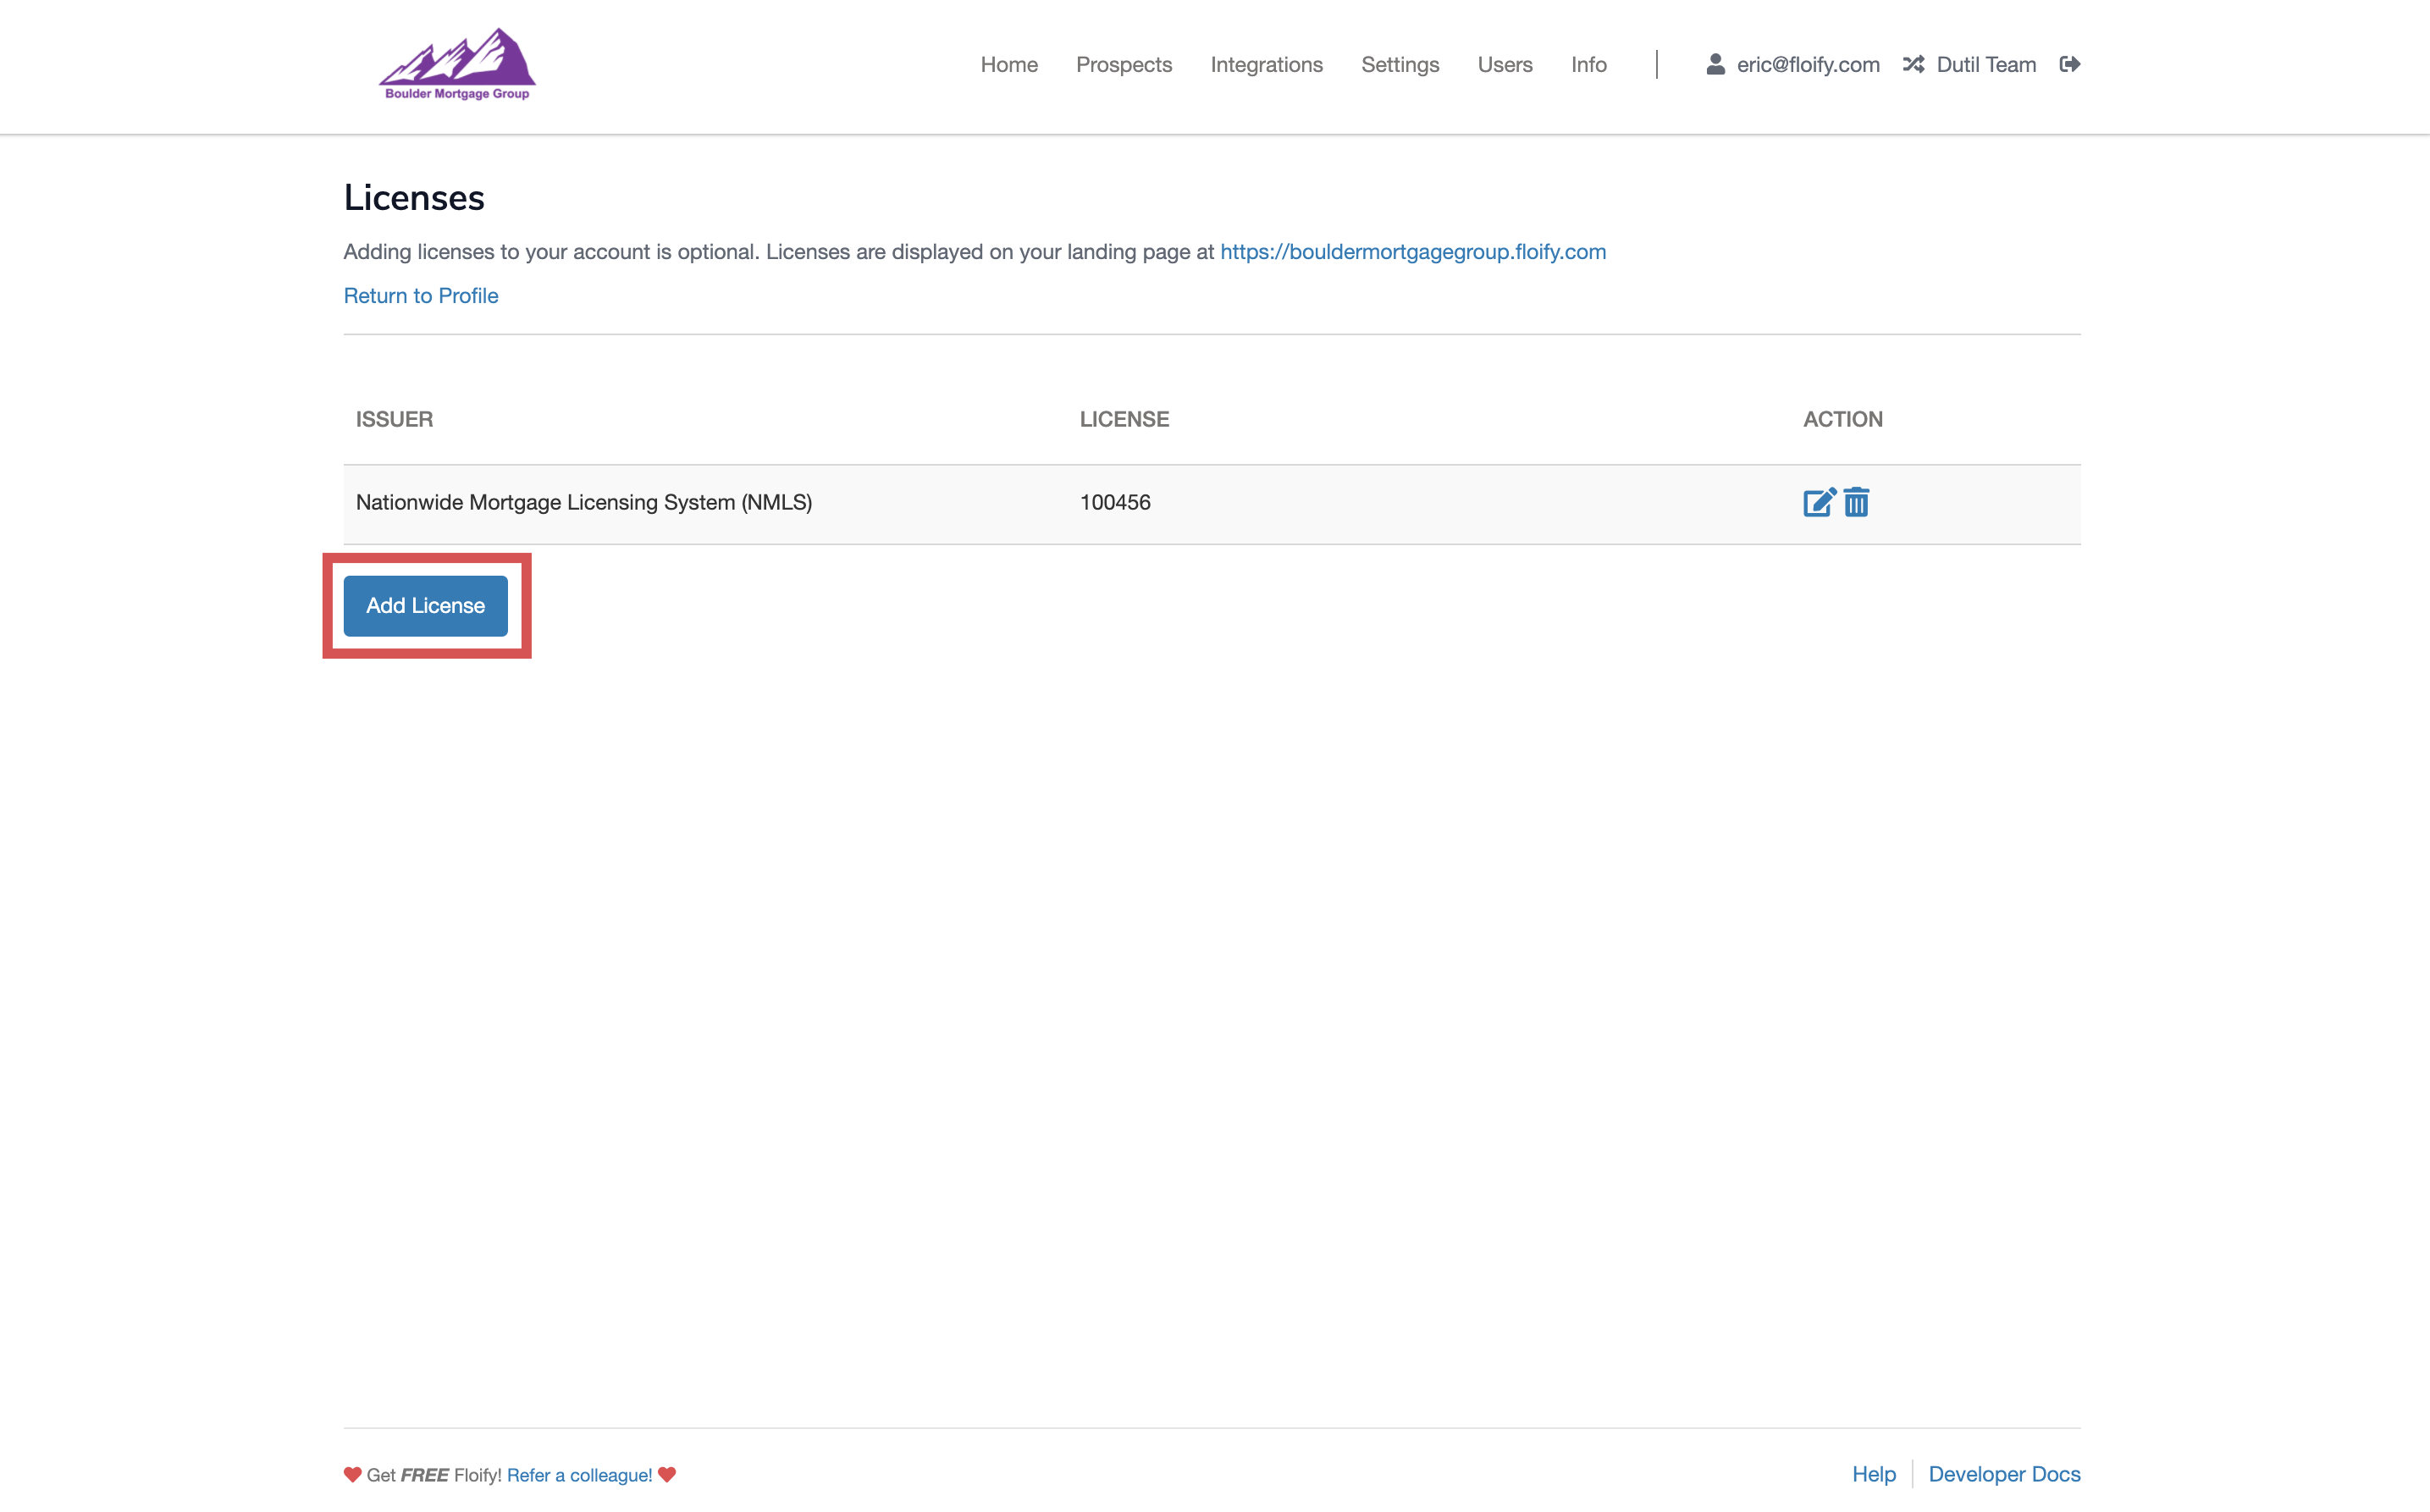2430x1512 pixels.
Task: Click the Licenses page heading
Action: (414, 198)
